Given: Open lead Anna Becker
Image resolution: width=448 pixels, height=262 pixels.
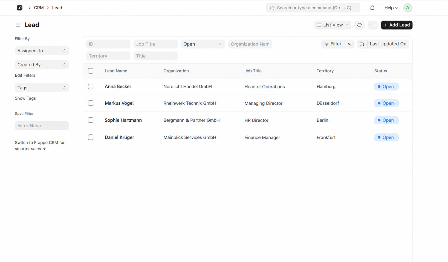Looking at the screenshot, I should tap(118, 86).
